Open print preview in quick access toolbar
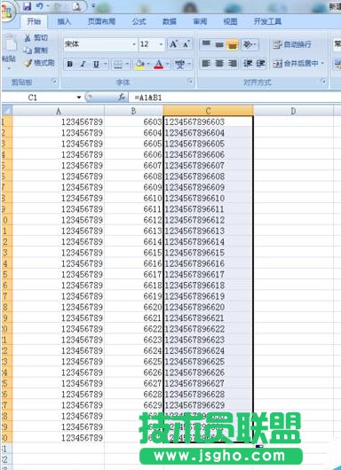The width and height of the screenshot is (341, 470). pyautogui.click(x=76, y=6)
